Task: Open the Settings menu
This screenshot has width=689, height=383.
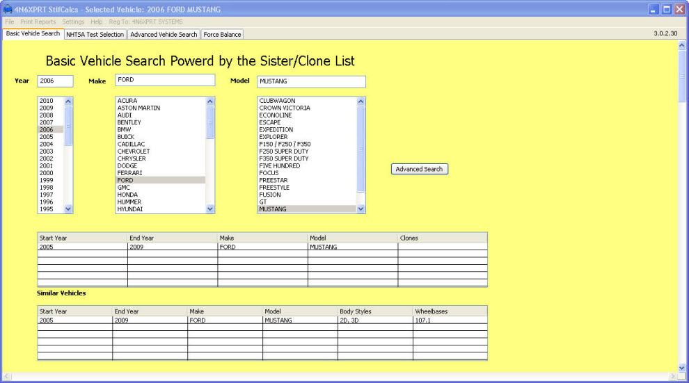Action: (73, 22)
